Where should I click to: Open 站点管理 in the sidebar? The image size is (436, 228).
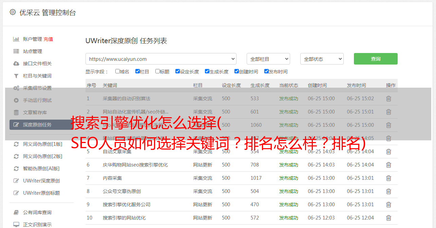coord(33,51)
